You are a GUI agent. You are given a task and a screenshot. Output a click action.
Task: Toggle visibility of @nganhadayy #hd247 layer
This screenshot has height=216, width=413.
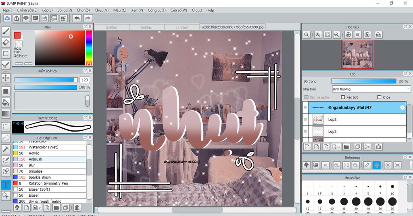[305, 107]
